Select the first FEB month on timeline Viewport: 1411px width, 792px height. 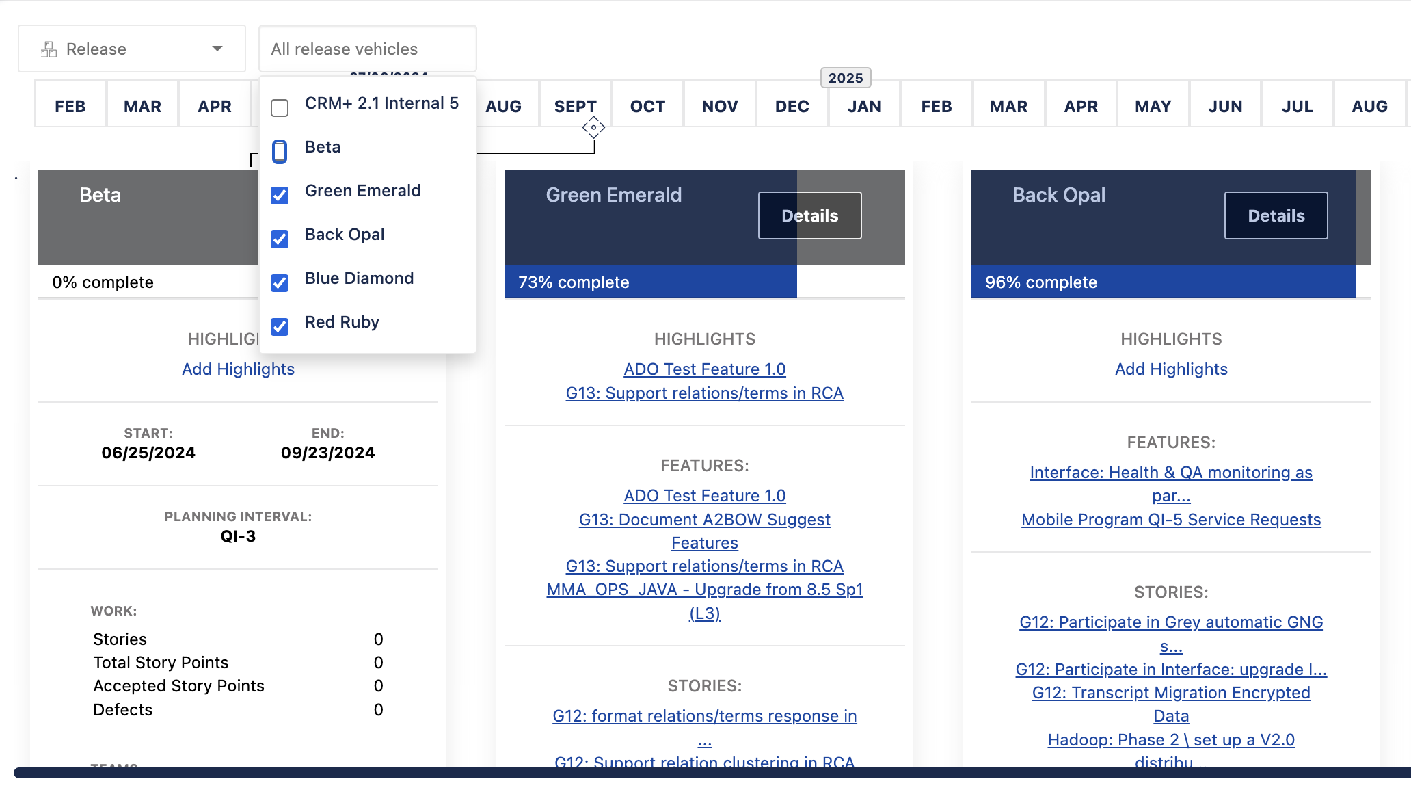(x=70, y=106)
